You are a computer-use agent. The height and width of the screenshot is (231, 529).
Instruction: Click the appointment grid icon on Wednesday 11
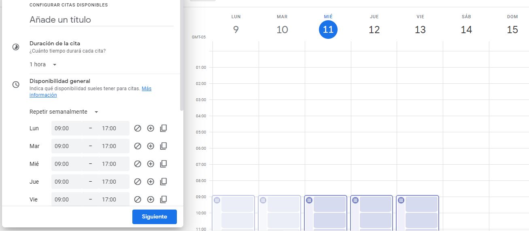tap(309, 200)
